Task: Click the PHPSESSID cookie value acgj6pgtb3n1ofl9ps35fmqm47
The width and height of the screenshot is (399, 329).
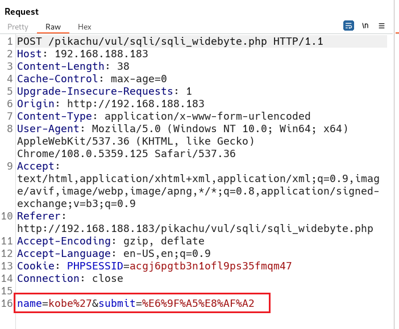Action: (210, 266)
